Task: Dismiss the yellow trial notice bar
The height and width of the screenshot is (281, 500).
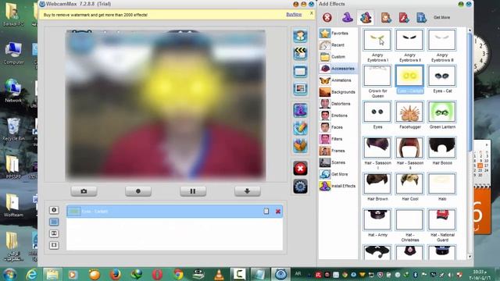Action: [312, 13]
